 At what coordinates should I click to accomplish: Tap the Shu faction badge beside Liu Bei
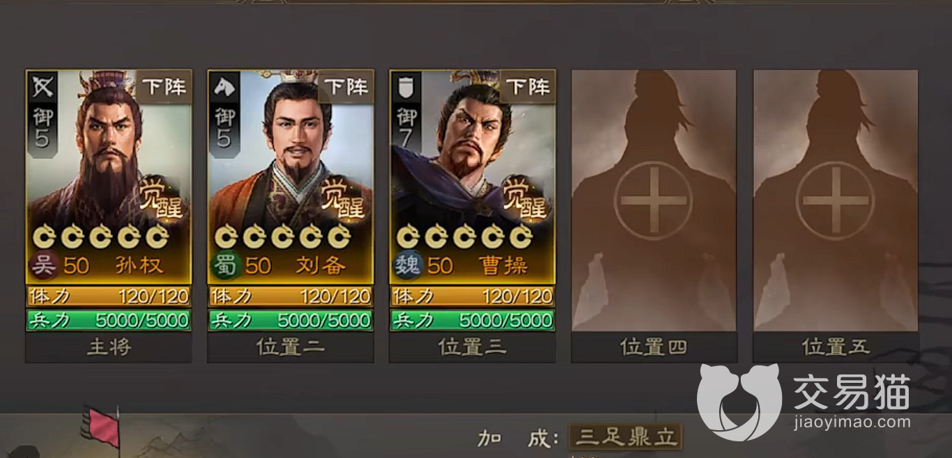click(226, 266)
